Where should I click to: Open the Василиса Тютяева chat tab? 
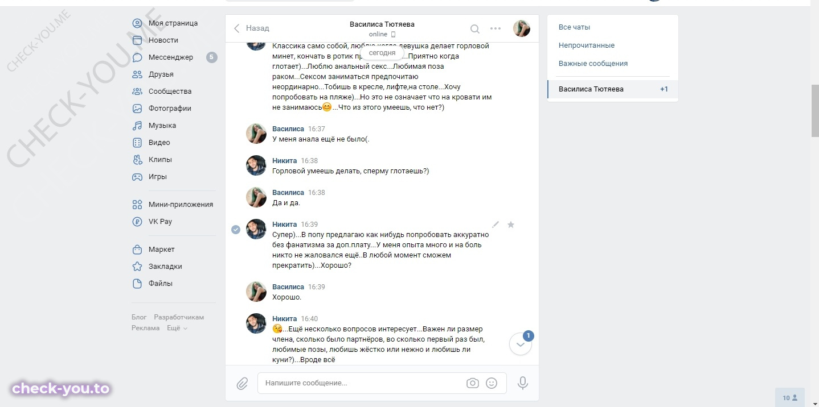pyautogui.click(x=613, y=89)
